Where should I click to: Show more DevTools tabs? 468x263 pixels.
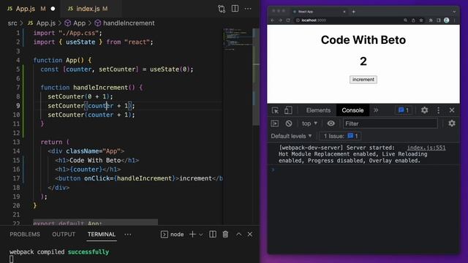coord(376,110)
